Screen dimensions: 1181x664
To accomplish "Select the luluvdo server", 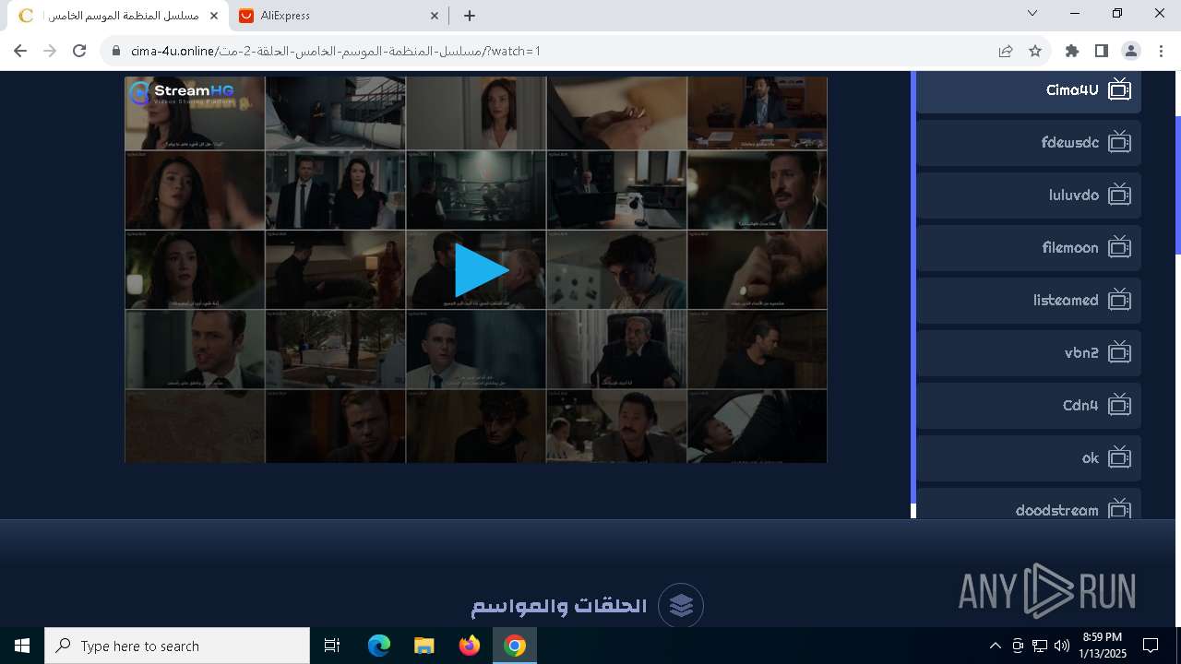I will [1029, 196].
